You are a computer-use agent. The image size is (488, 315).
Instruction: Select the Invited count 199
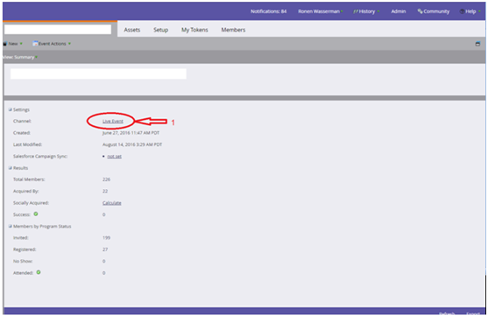click(106, 238)
